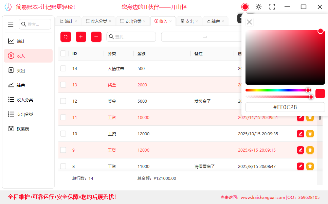The width and height of the screenshot is (328, 204).
Task: Open 支出分类 in the sidebar
Action: tap(28, 114)
